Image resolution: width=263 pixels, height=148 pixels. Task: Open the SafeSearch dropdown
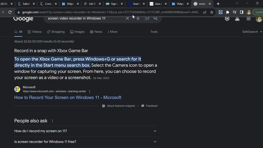point(252,32)
